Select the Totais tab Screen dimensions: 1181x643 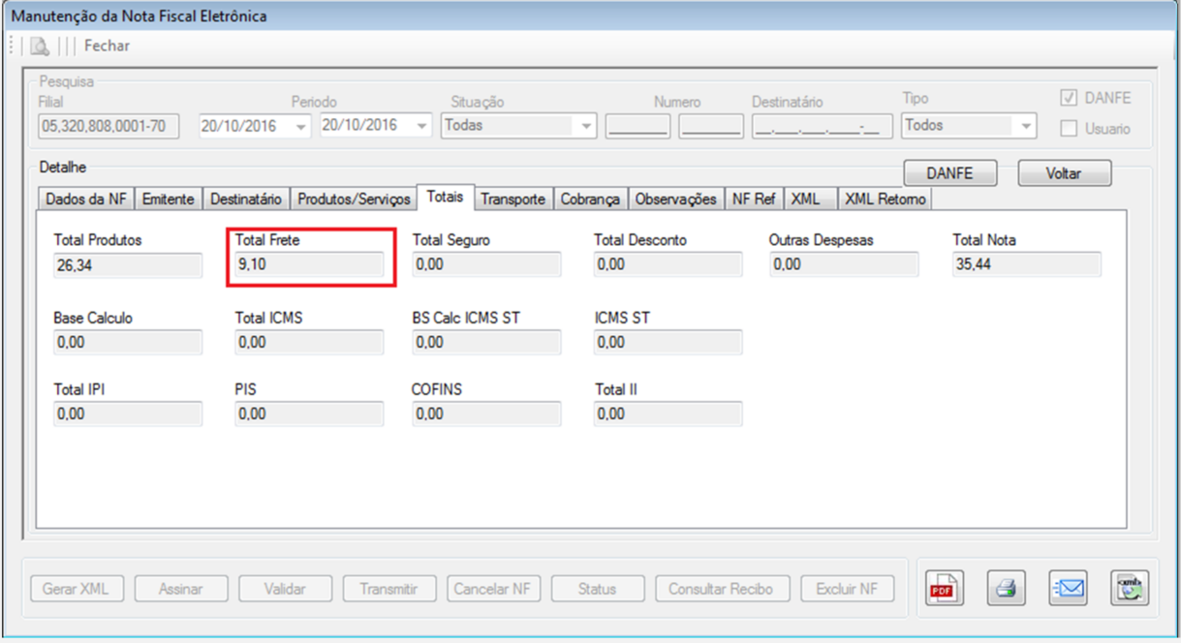click(x=446, y=197)
